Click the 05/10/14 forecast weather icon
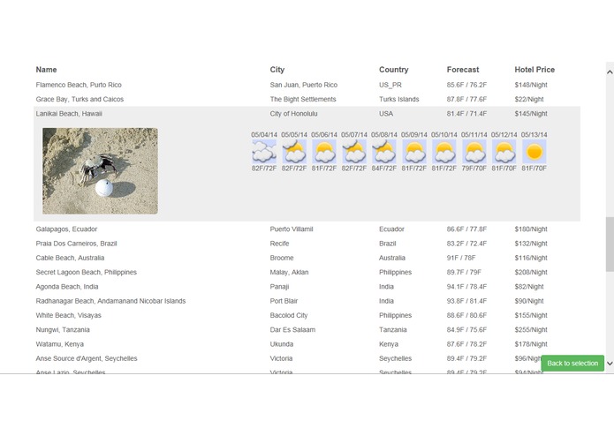 tap(444, 152)
